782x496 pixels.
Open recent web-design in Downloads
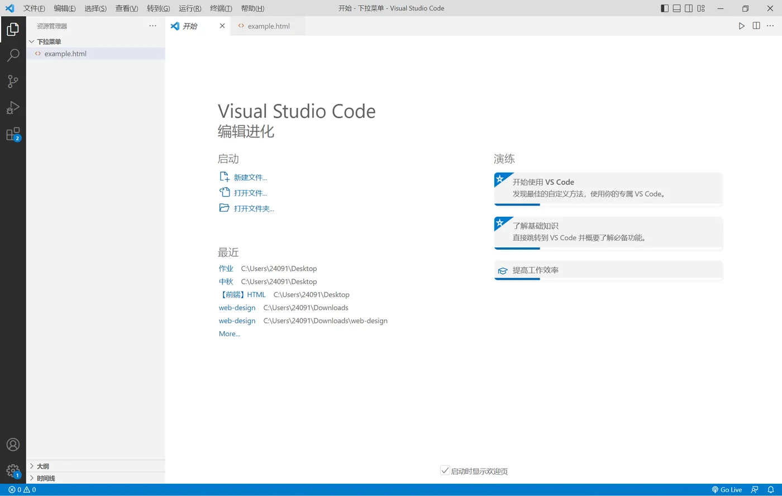pos(237,308)
